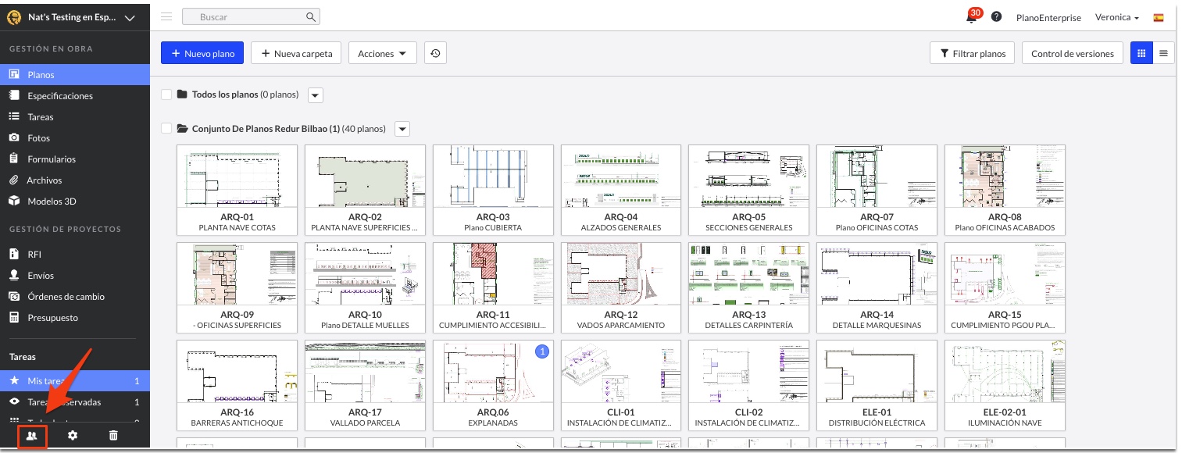
Task: Open the ARQ-15 plan thumbnail
Action: click(x=1005, y=287)
